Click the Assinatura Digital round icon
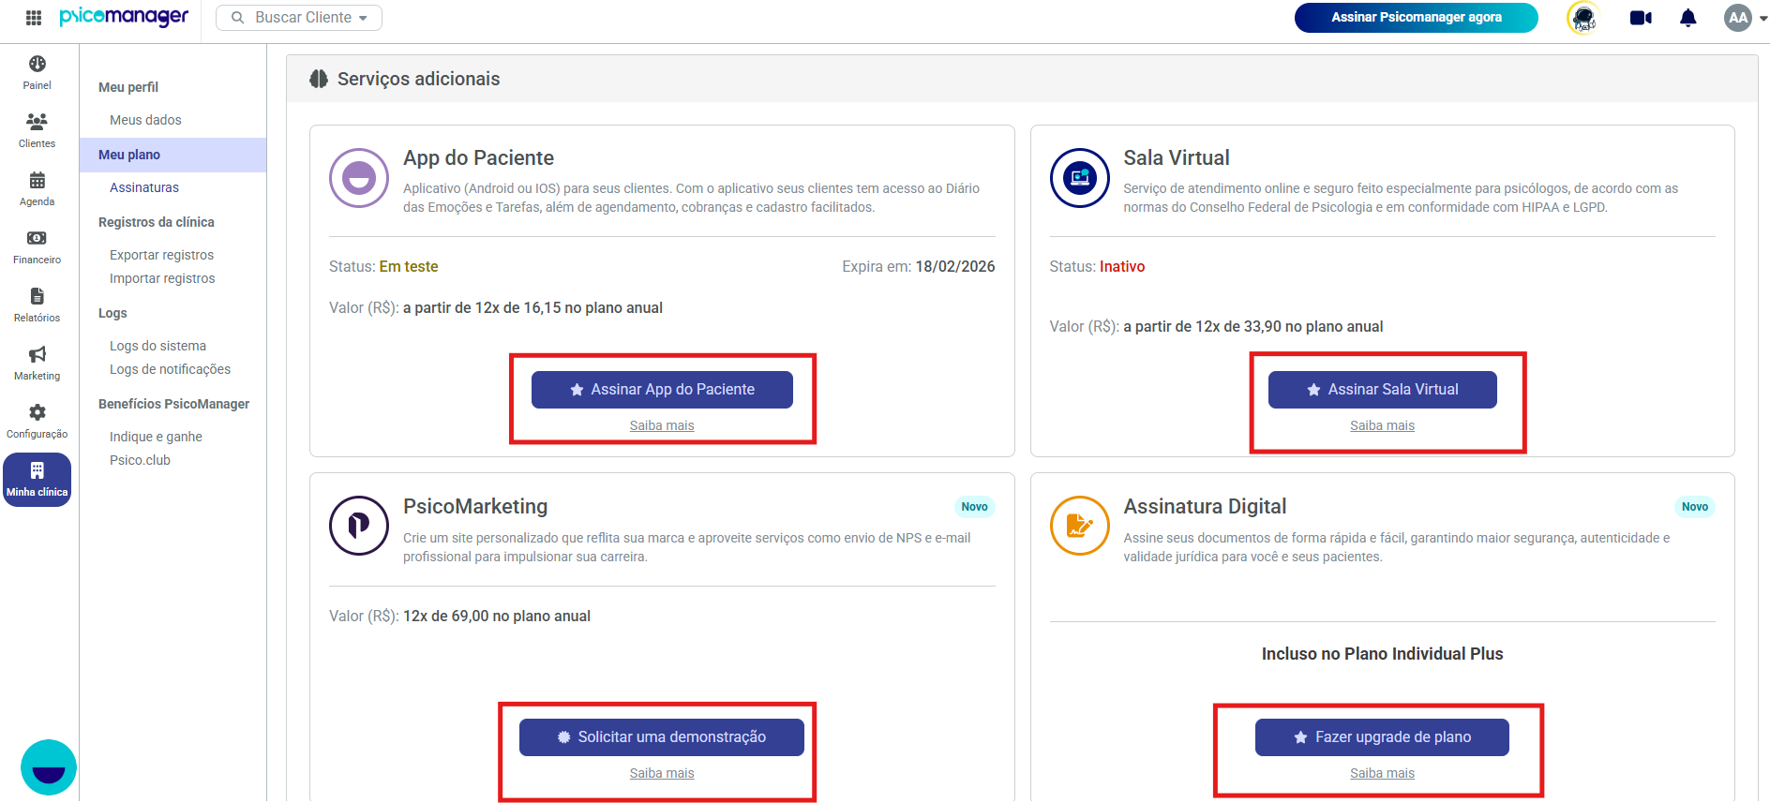 (1080, 526)
